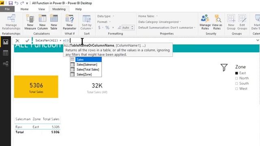This screenshot has height=146, width=260.
Task: Apply thousands separator format
Action: 113,28
